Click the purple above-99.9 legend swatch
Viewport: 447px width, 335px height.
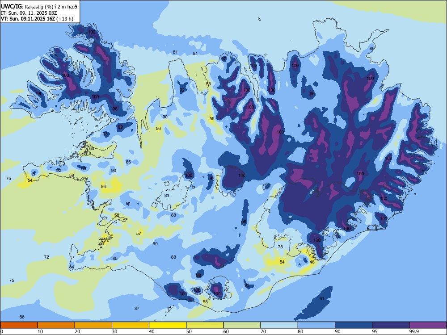tap(428, 325)
